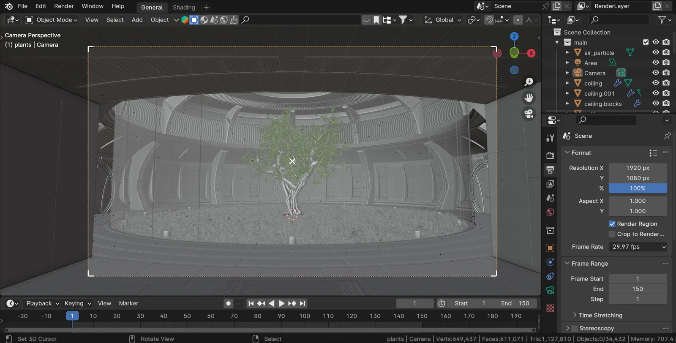The width and height of the screenshot is (676, 343).
Task: Disable rendering for the Area light
Action: point(666,63)
